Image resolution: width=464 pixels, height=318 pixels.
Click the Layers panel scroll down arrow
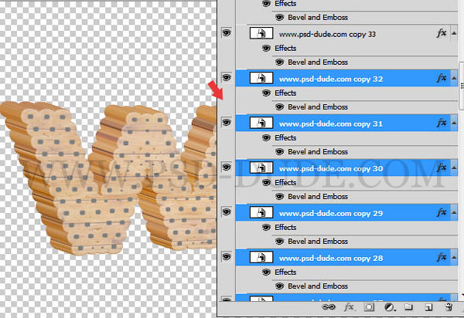tap(462, 295)
